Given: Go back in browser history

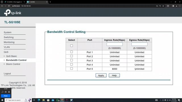Looking at the screenshot, I should coord(2,6).
